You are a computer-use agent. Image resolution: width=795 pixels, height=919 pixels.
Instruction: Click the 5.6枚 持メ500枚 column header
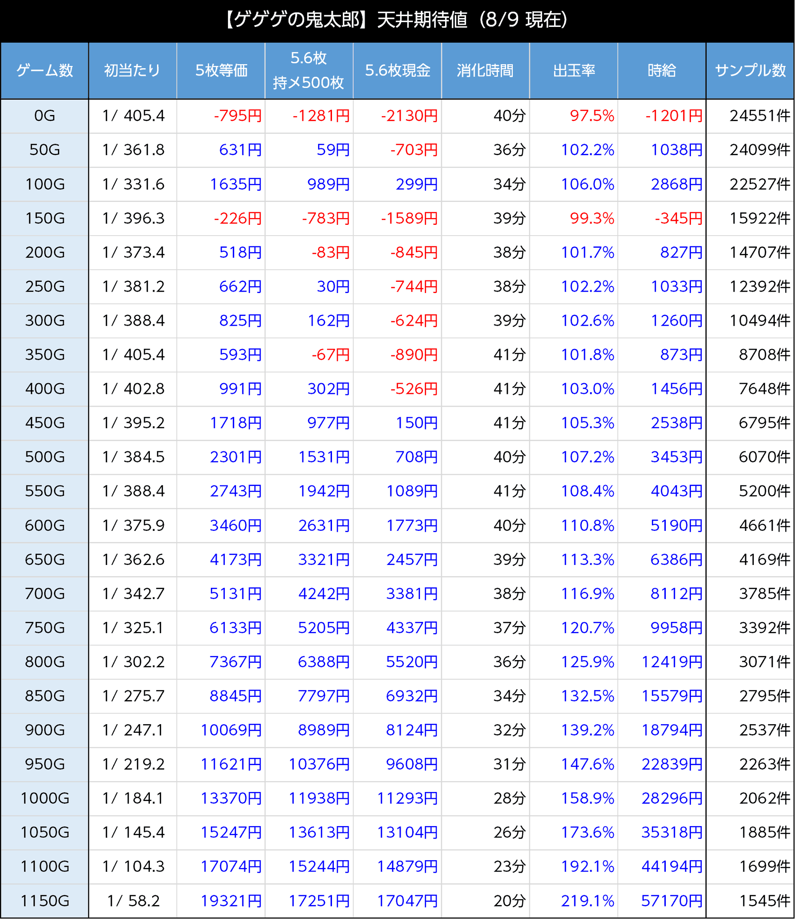[309, 70]
